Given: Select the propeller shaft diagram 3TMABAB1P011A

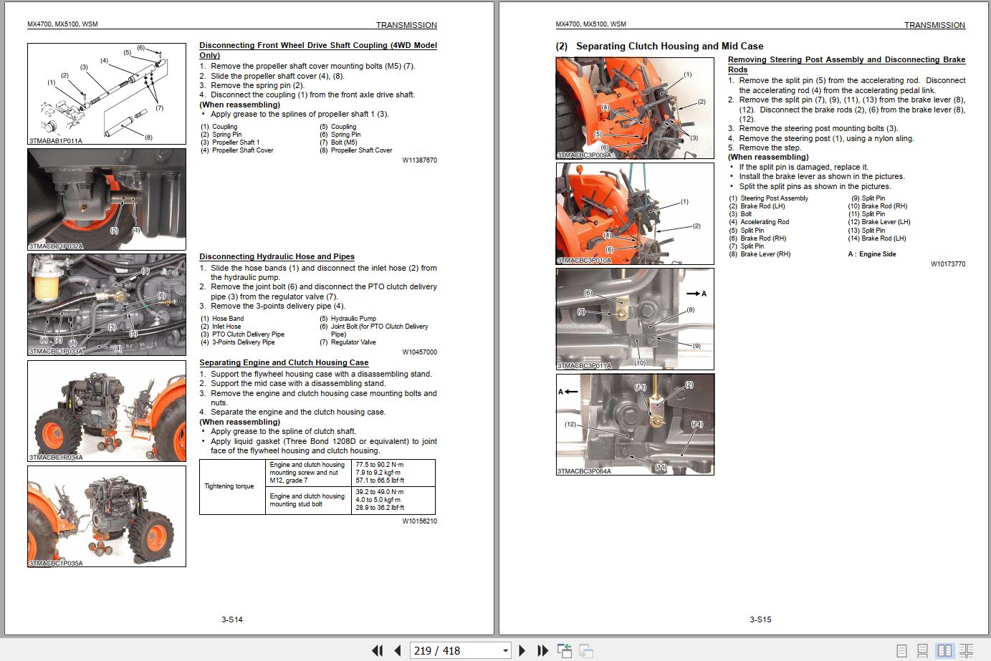Looking at the screenshot, I should pos(107,94).
